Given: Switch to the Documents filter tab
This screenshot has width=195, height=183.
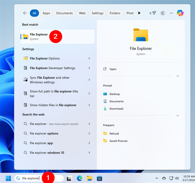Looking at the screenshot, I should [x=64, y=13].
